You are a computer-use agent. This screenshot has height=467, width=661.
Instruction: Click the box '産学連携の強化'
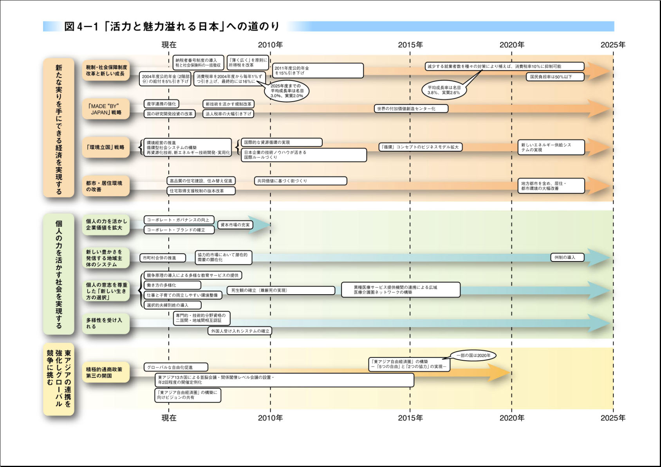pos(162,104)
